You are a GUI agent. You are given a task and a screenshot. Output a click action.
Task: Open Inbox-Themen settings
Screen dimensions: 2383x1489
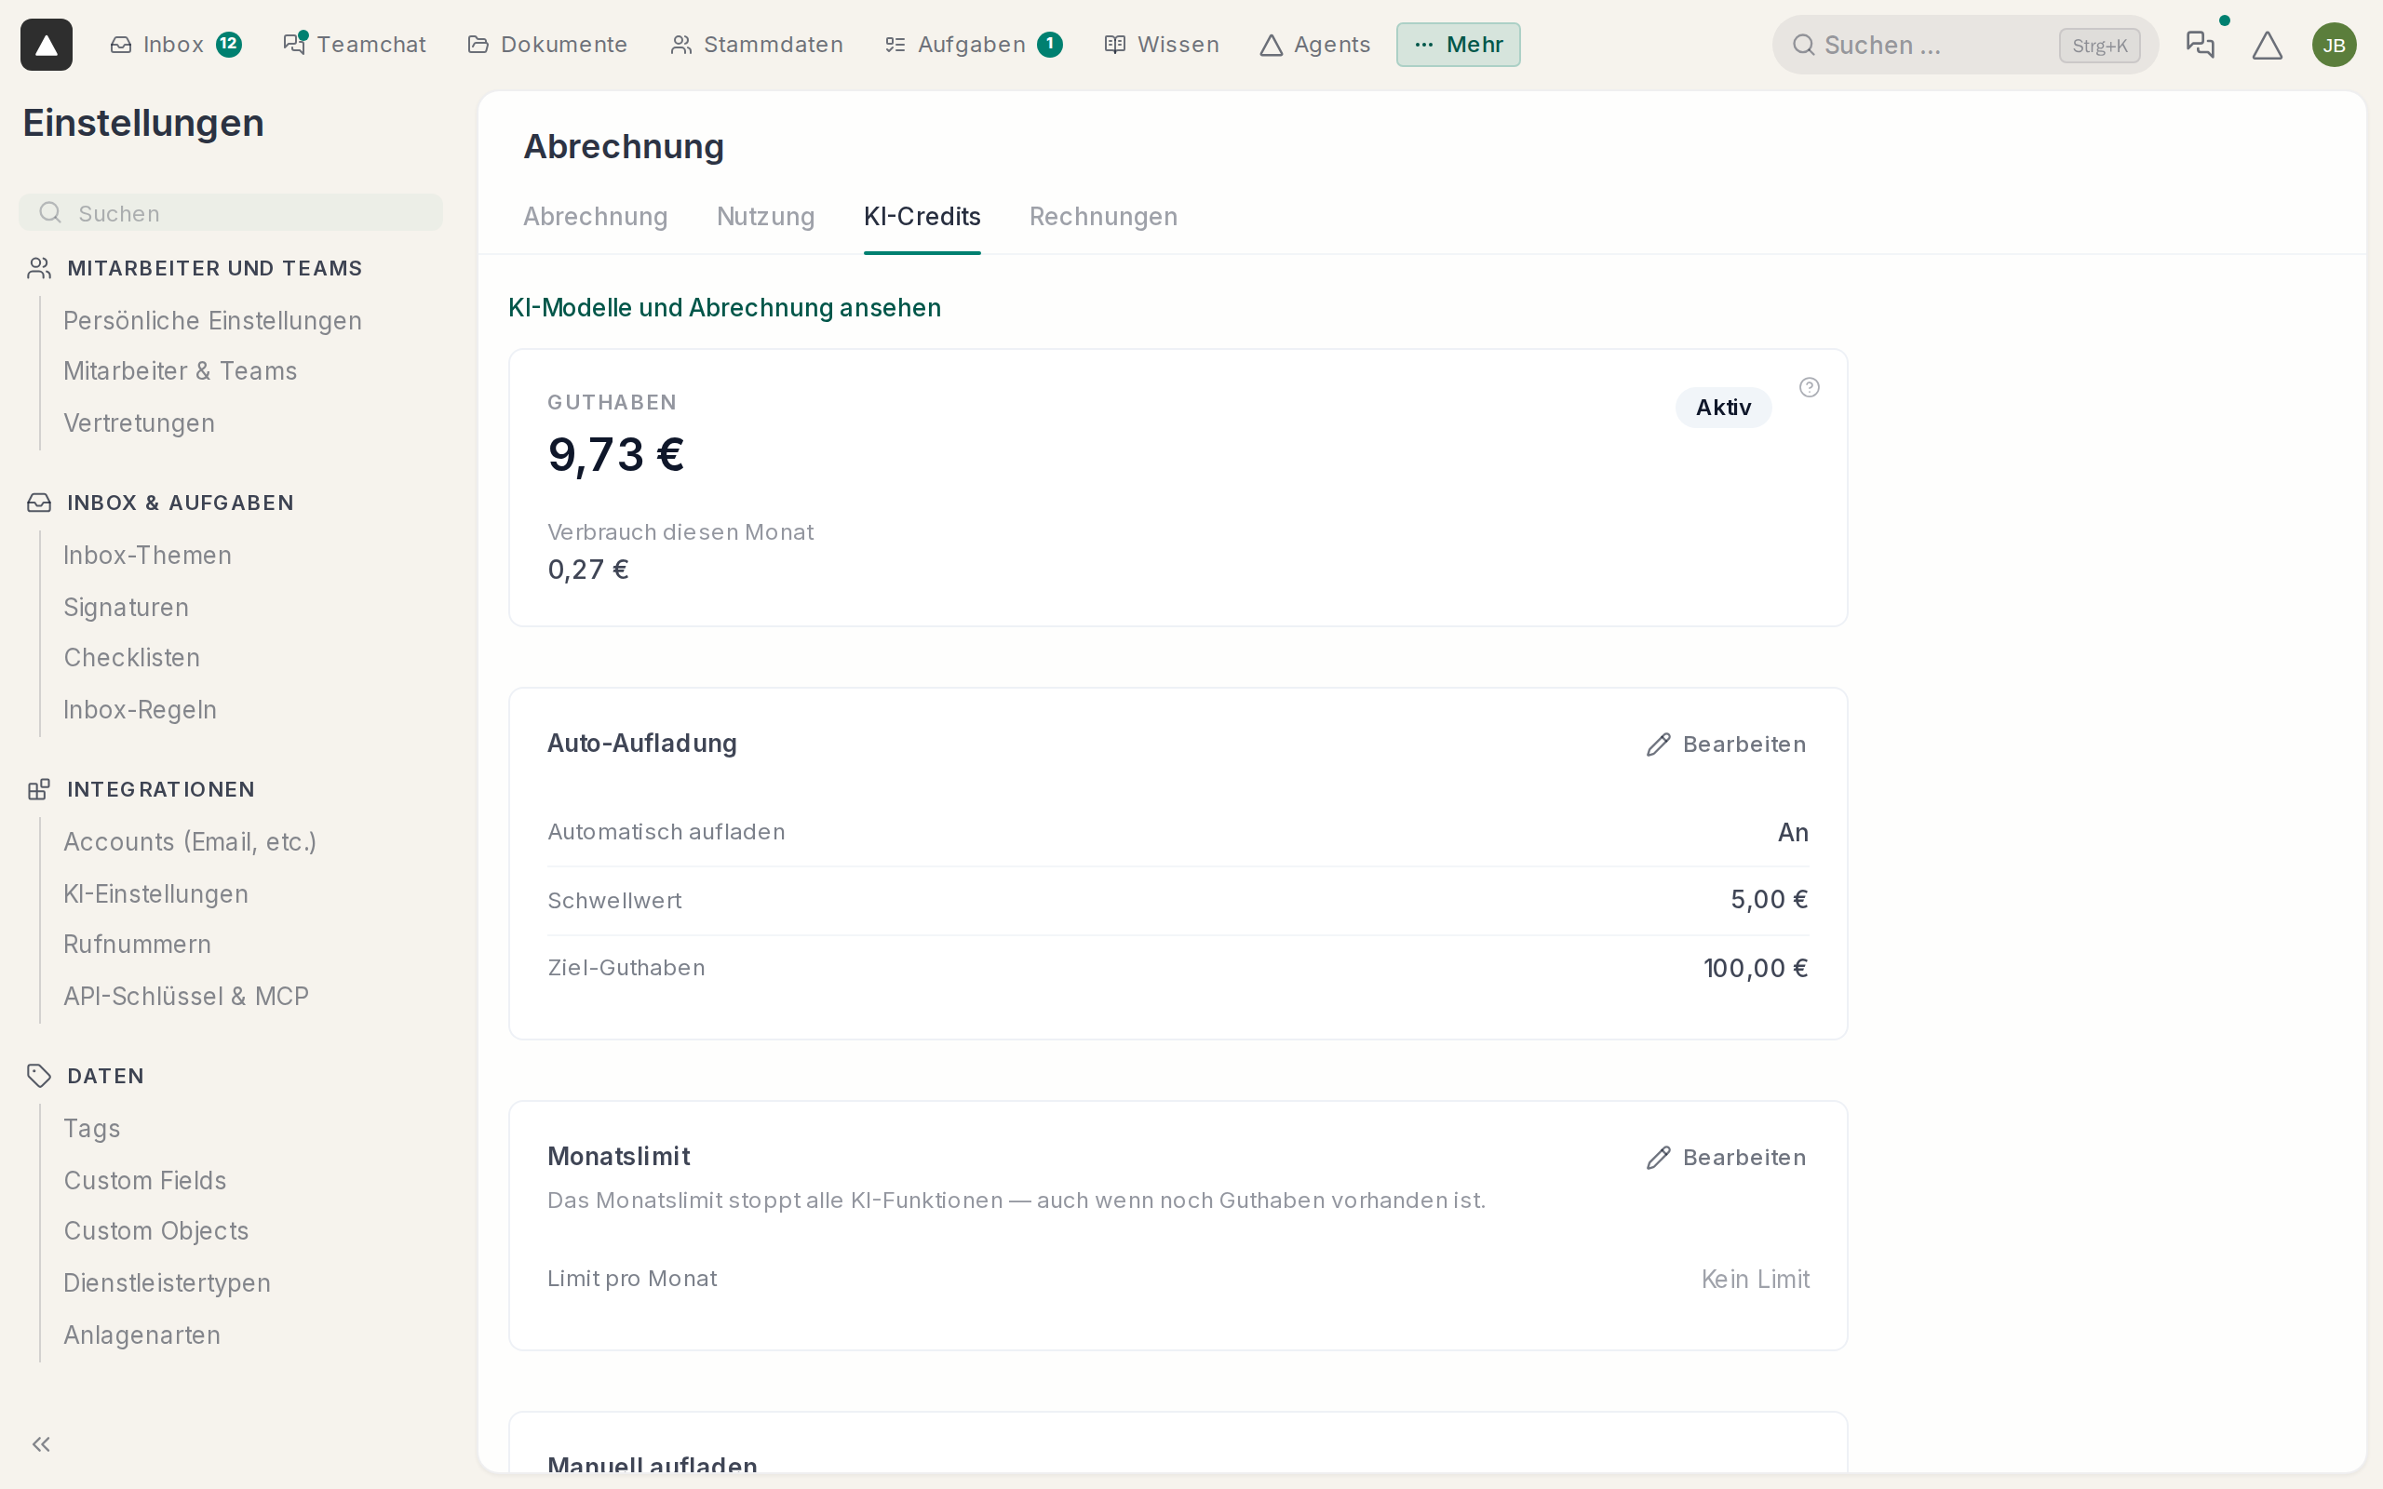148,556
